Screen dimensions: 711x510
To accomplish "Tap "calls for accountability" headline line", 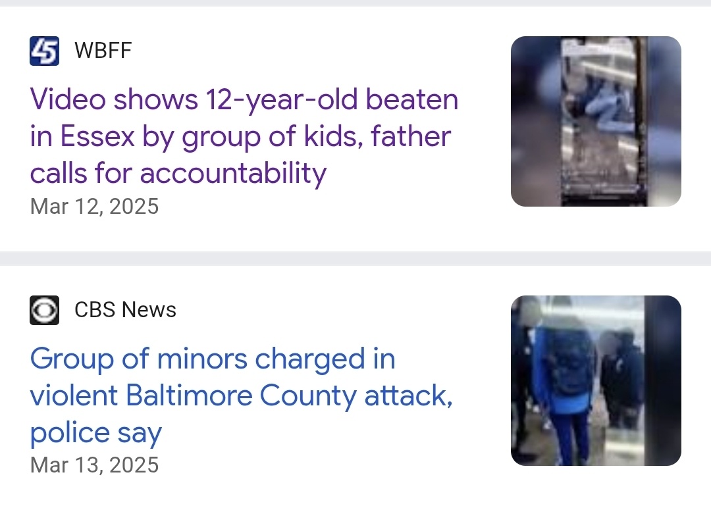I will coord(178,173).
